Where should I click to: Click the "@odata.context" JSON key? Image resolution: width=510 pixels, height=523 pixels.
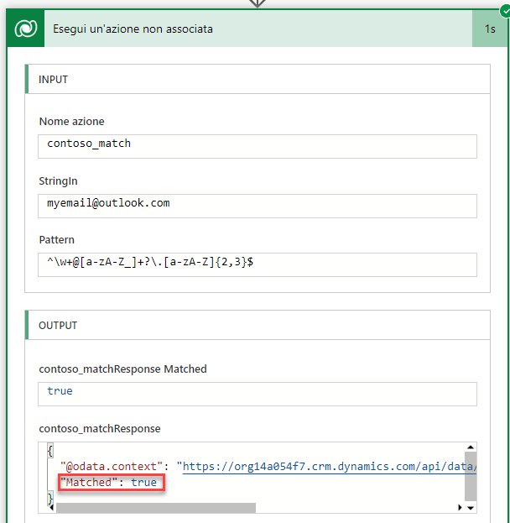tap(112, 466)
